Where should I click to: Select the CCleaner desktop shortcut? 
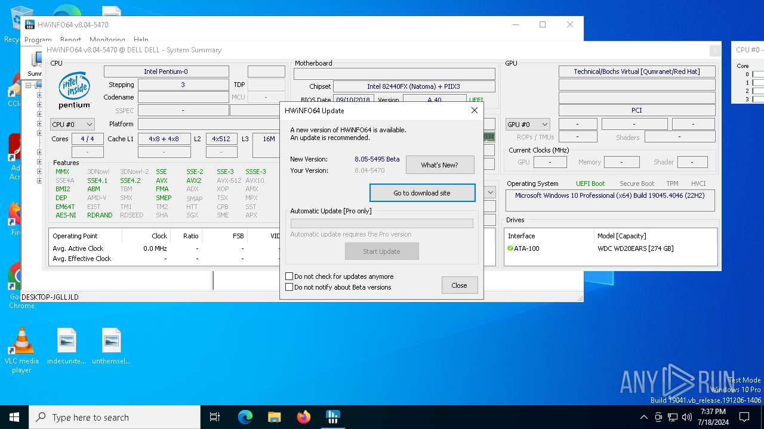pos(13,89)
